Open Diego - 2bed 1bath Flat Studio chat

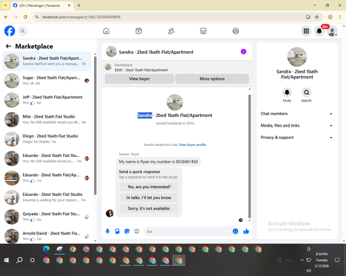pyautogui.click(x=46, y=139)
